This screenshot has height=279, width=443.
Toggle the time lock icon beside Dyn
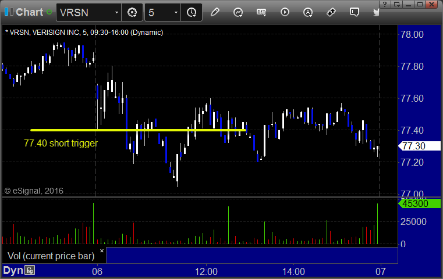coord(30,270)
